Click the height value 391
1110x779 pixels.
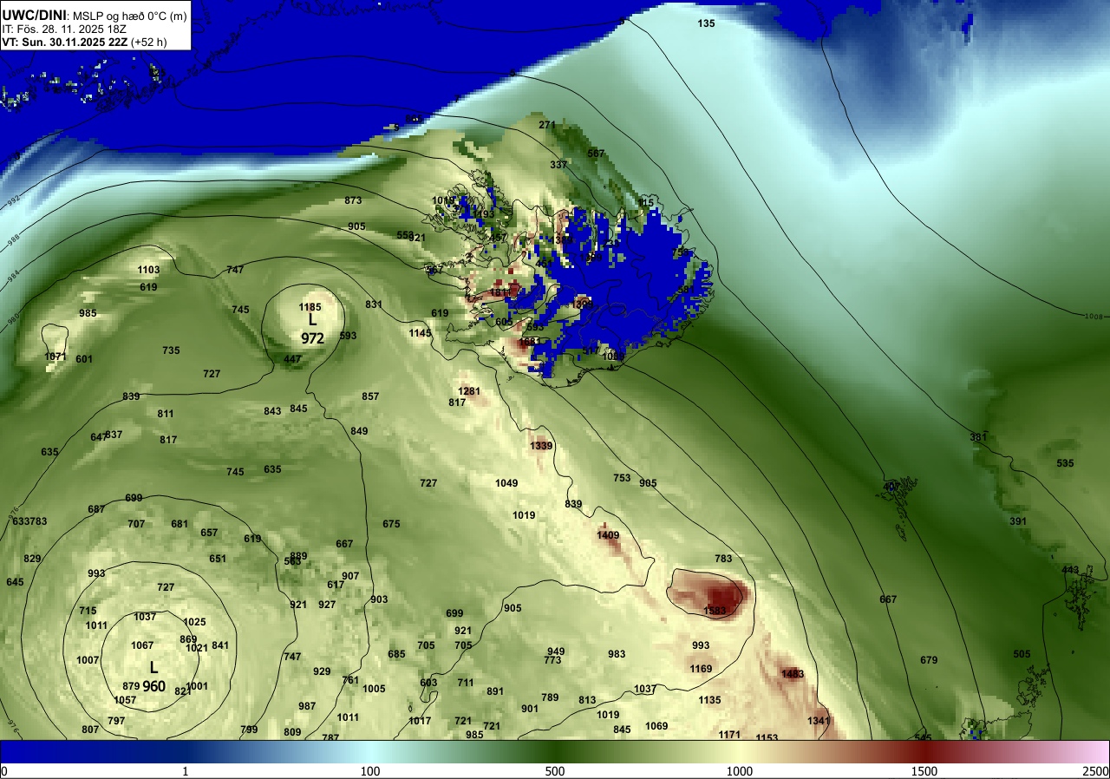(x=1018, y=521)
